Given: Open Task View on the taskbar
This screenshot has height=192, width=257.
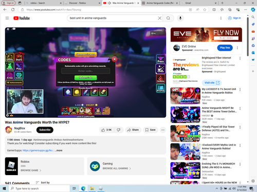Looking at the screenshot, I should tap(74, 188).
